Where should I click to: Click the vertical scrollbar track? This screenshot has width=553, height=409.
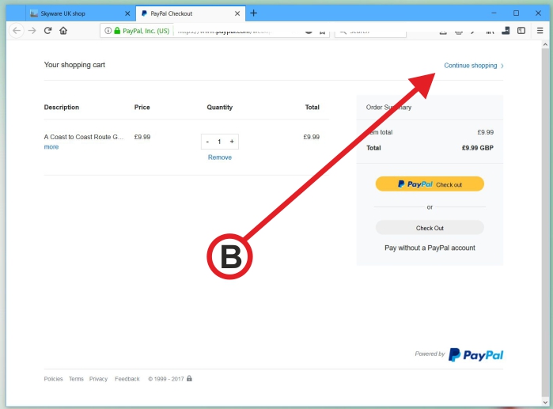pos(545,223)
